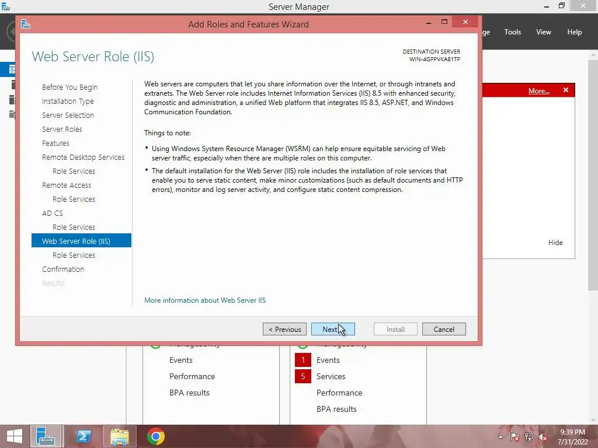This screenshot has height=448, width=598.
Task: Open Role Services under Web Server Role
Action: 74,256
